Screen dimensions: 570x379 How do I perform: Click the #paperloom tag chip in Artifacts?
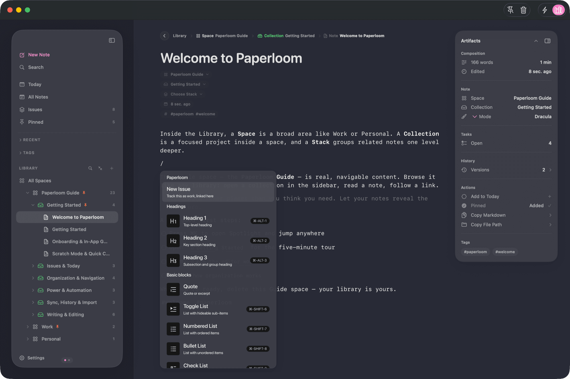tap(475, 252)
